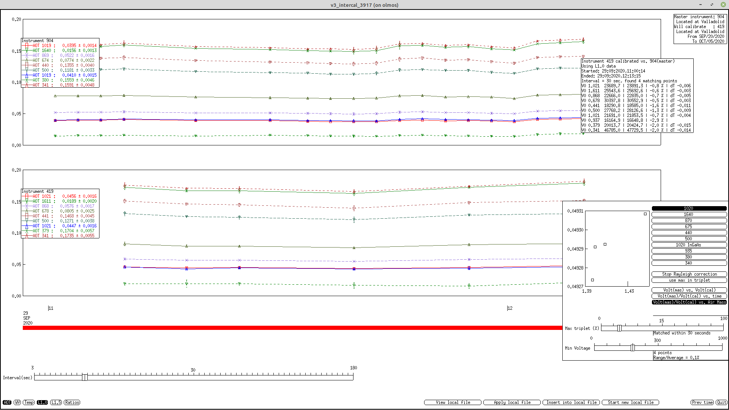Click Instrument 904 legend AOT 440 entry
Image resolution: width=729 pixels, height=410 pixels.
point(60,65)
